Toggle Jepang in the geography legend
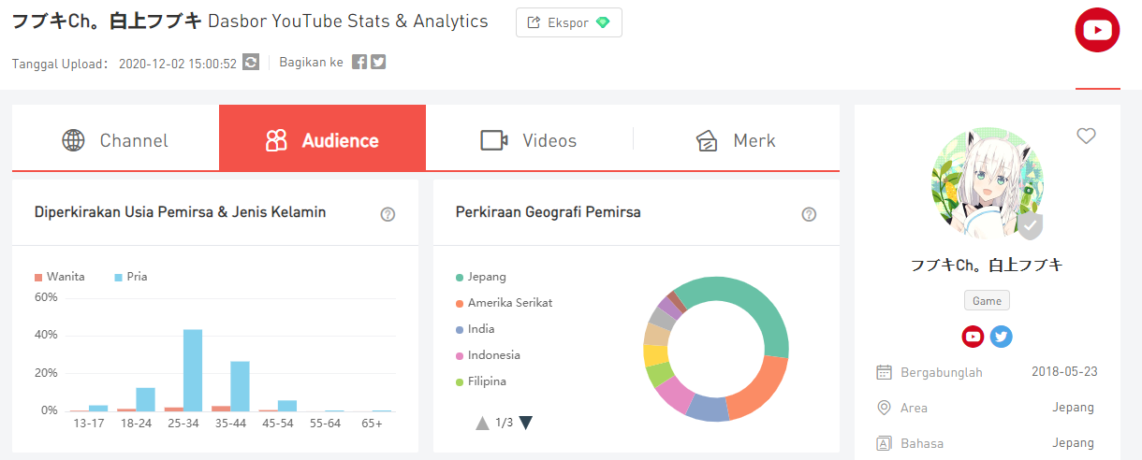The image size is (1142, 460). tap(481, 277)
